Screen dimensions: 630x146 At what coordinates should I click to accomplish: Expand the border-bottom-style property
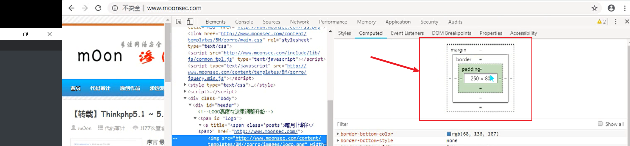coord(338,140)
